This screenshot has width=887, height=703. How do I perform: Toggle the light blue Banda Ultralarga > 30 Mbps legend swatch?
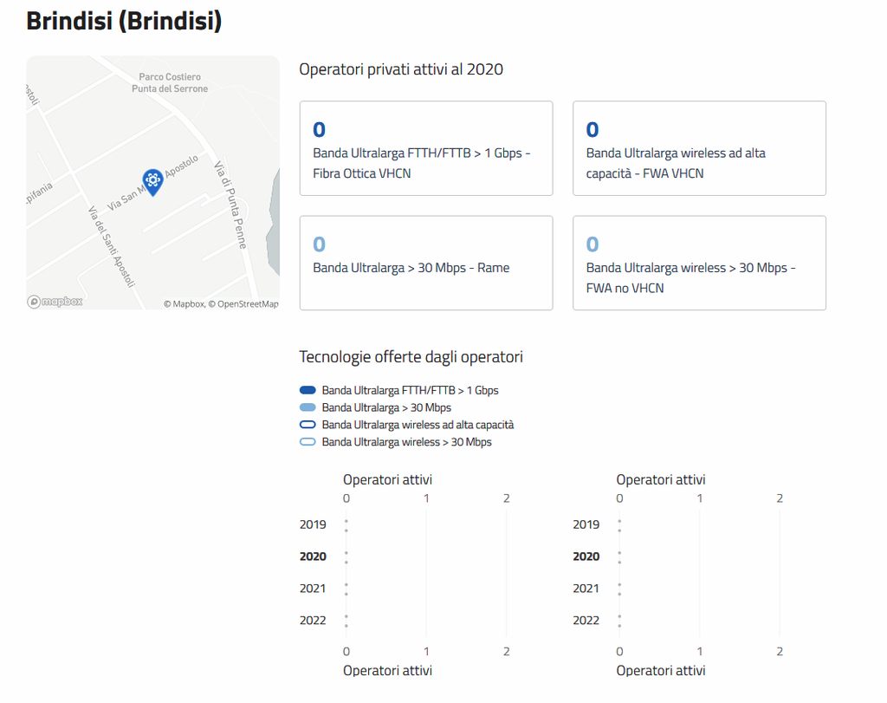click(x=308, y=407)
